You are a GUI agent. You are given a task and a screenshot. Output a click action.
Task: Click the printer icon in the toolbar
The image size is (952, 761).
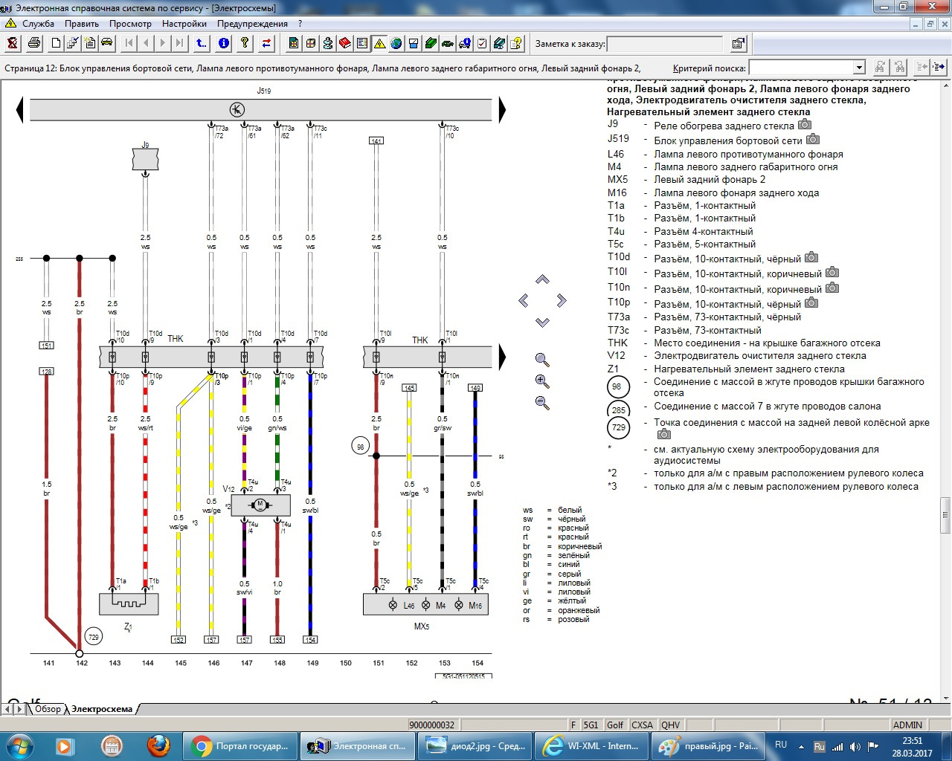point(34,43)
